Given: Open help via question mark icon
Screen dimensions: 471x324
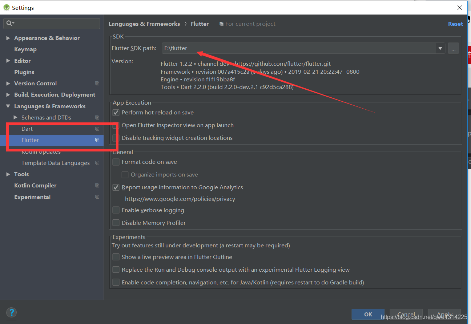Looking at the screenshot, I should coord(12,312).
